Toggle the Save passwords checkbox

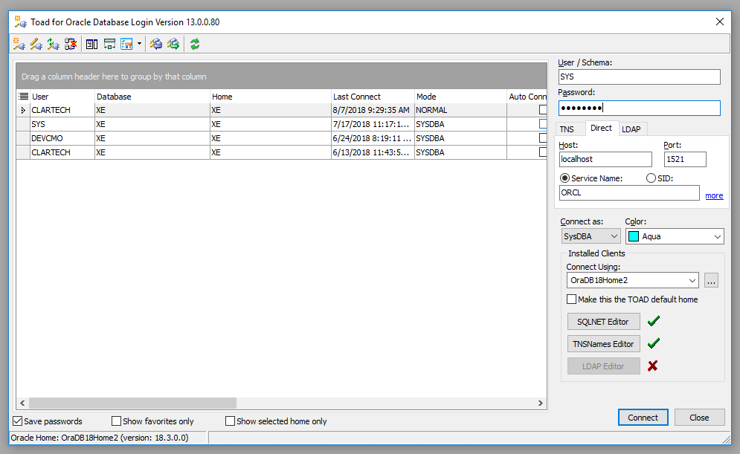pos(17,421)
